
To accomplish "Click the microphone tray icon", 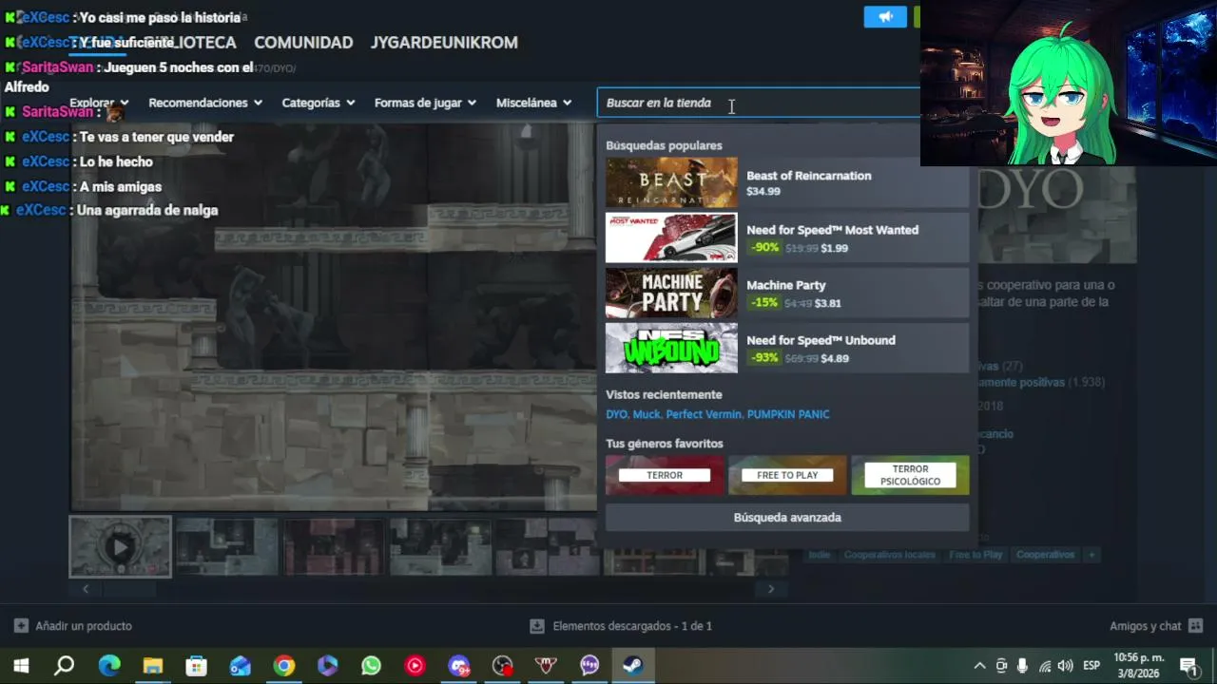I will 1023,666.
